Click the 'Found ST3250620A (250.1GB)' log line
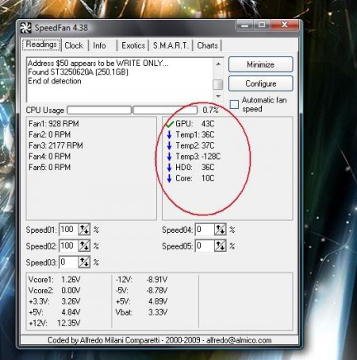Screen dimensions: 357x360 [78, 72]
